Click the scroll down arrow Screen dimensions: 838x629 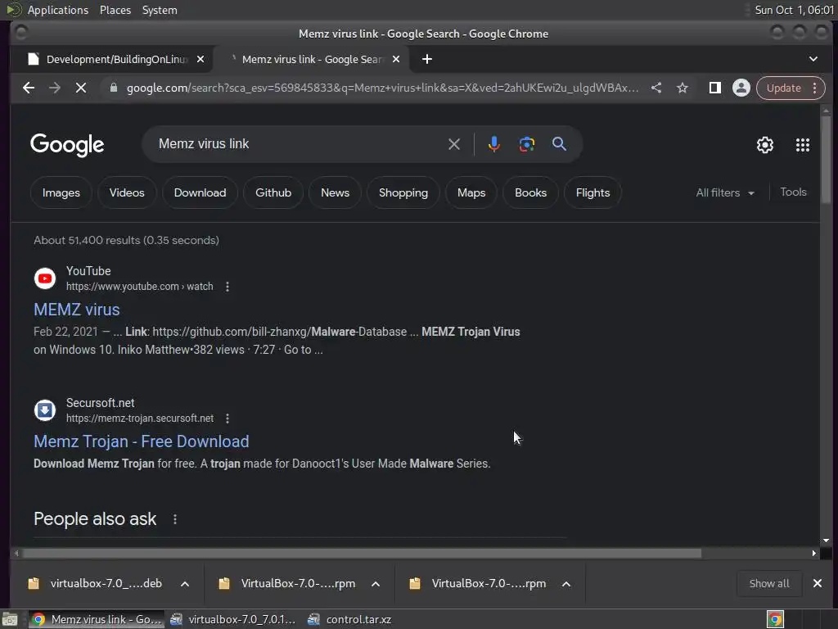(x=826, y=541)
